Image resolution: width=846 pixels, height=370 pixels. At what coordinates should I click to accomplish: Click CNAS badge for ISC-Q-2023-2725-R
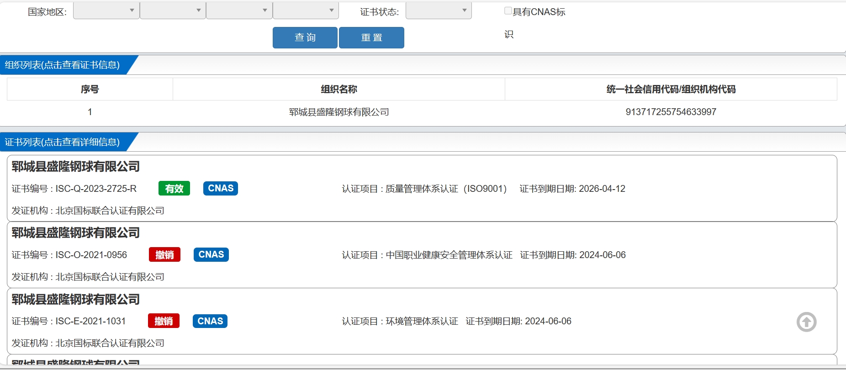221,188
